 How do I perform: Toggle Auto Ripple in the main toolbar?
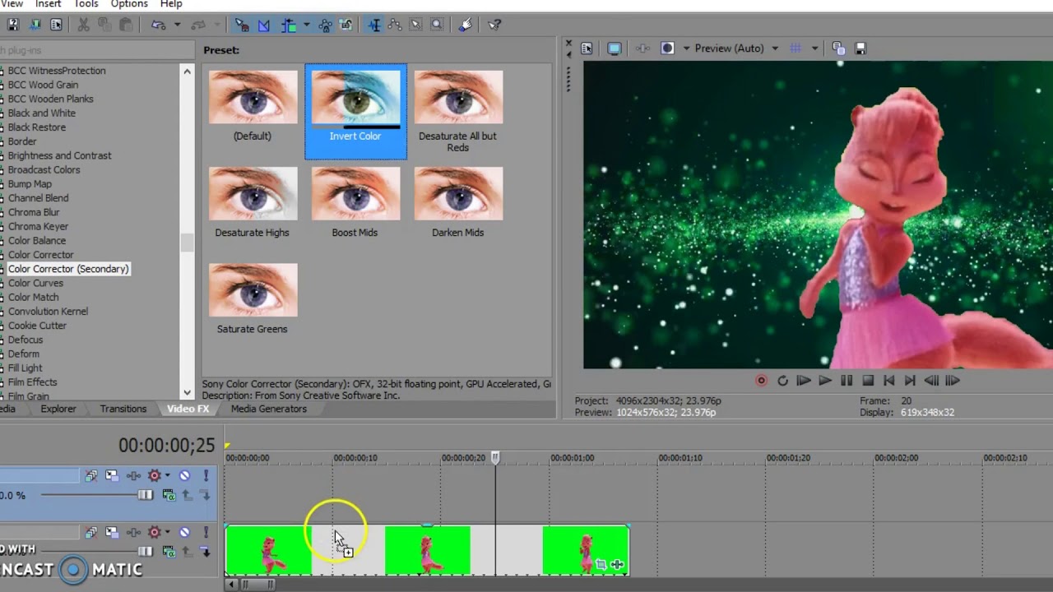click(x=289, y=25)
